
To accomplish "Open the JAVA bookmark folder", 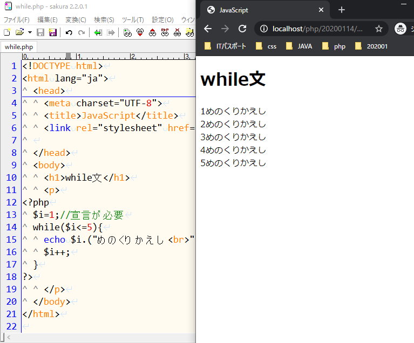I will [x=298, y=46].
